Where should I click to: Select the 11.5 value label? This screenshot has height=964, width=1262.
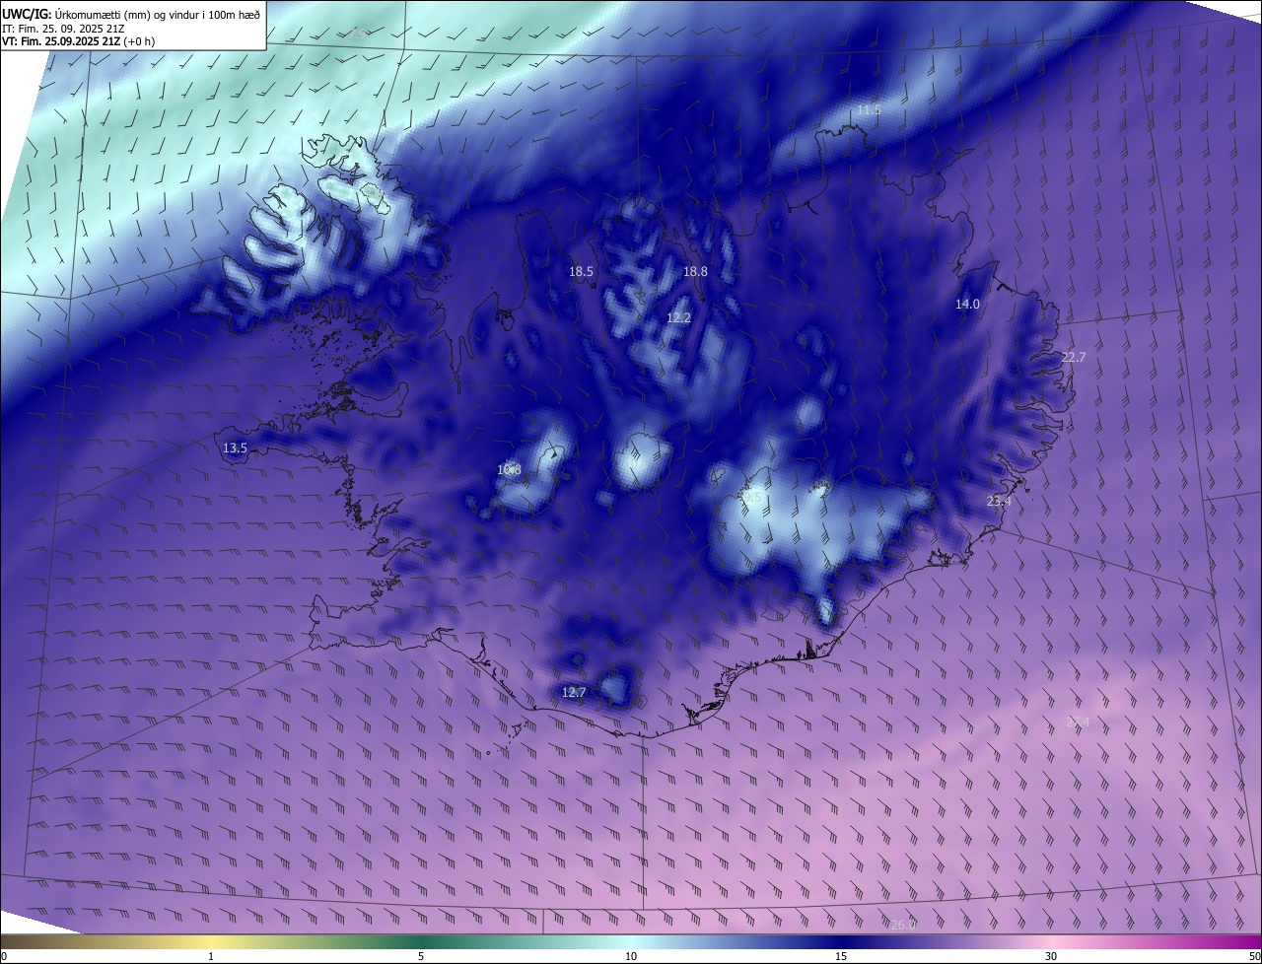[869, 110]
